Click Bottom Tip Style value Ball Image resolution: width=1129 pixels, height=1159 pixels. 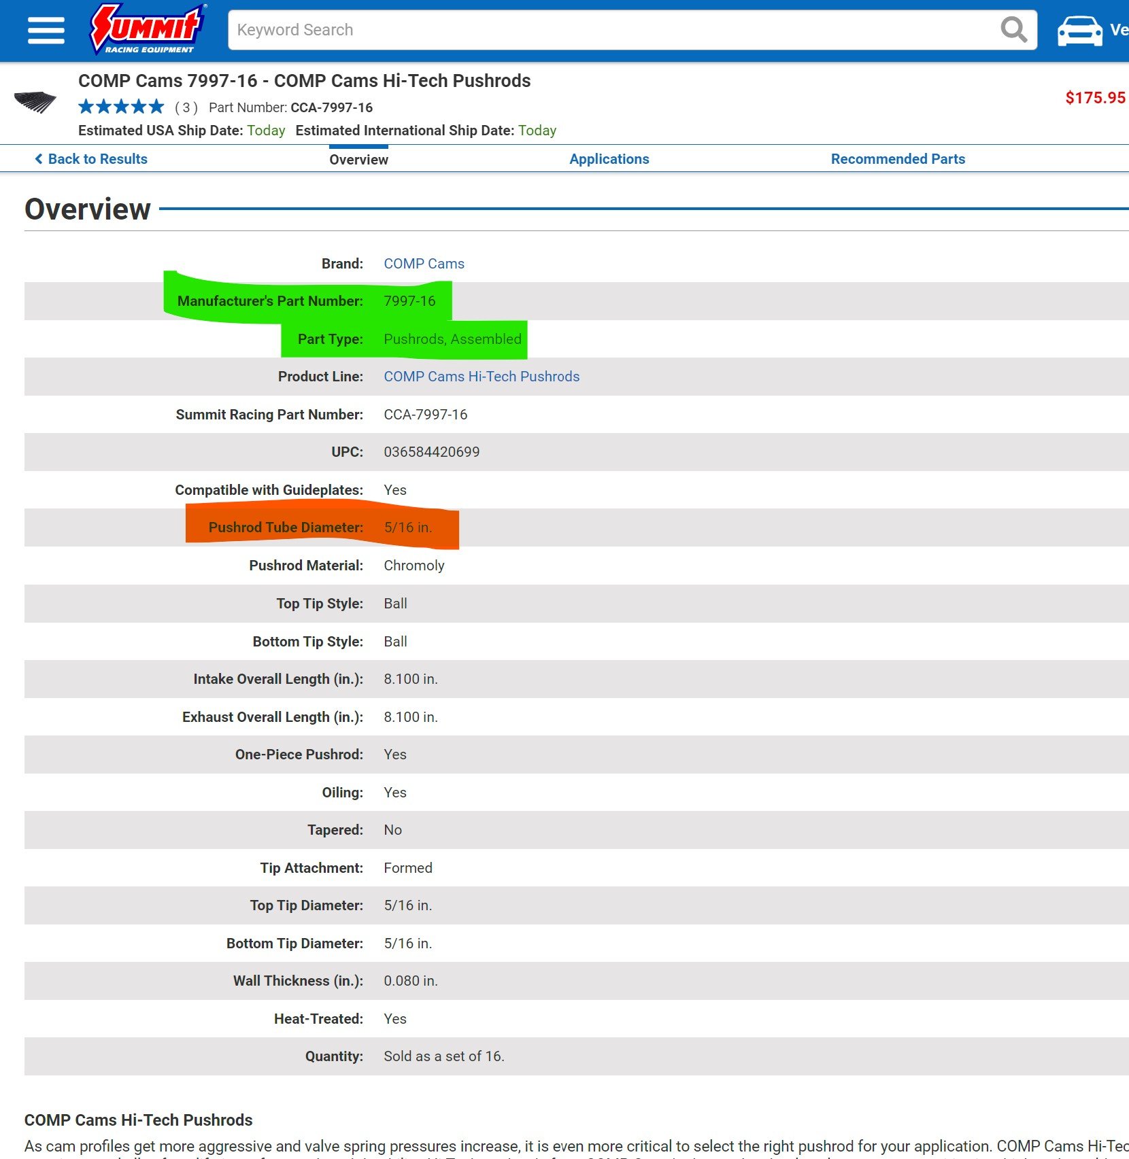395,642
